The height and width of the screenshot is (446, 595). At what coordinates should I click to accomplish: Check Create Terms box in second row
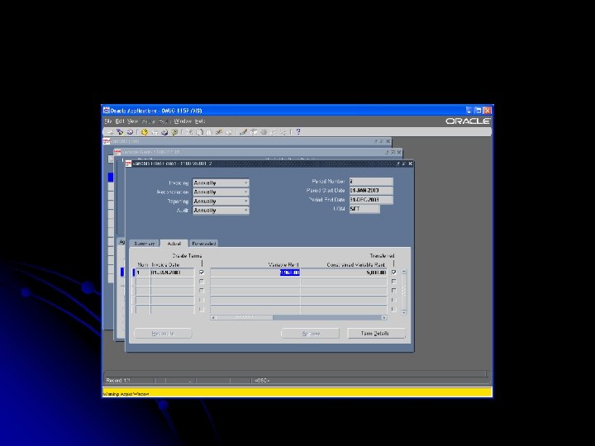[x=202, y=282]
